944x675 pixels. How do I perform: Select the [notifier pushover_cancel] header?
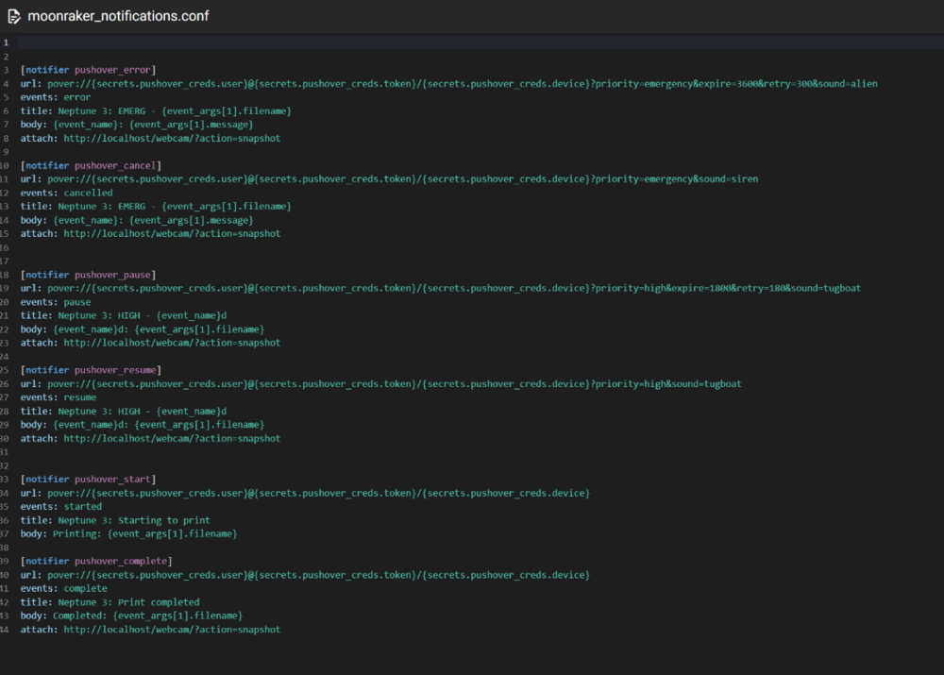point(91,165)
